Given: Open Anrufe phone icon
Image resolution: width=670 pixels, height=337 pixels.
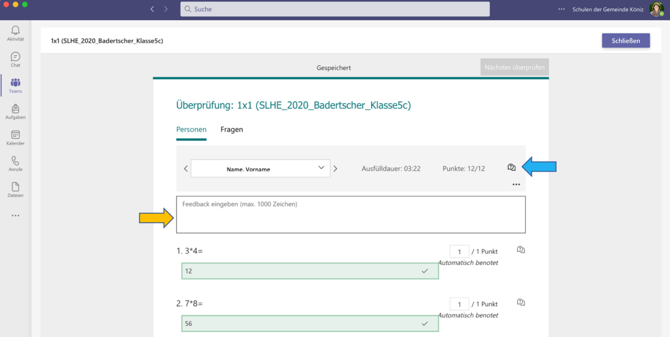Looking at the screenshot, I should tap(15, 164).
